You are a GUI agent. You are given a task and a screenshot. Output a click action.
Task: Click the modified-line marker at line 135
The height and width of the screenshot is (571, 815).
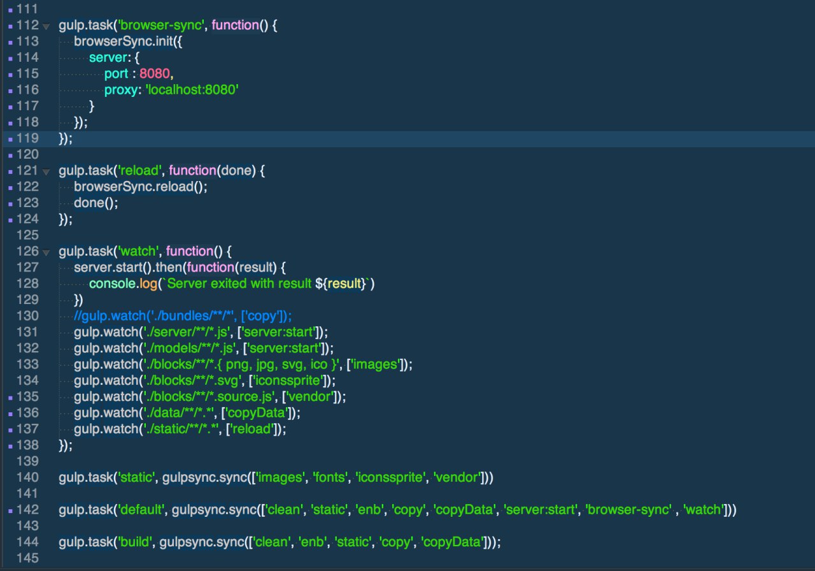pos(11,397)
